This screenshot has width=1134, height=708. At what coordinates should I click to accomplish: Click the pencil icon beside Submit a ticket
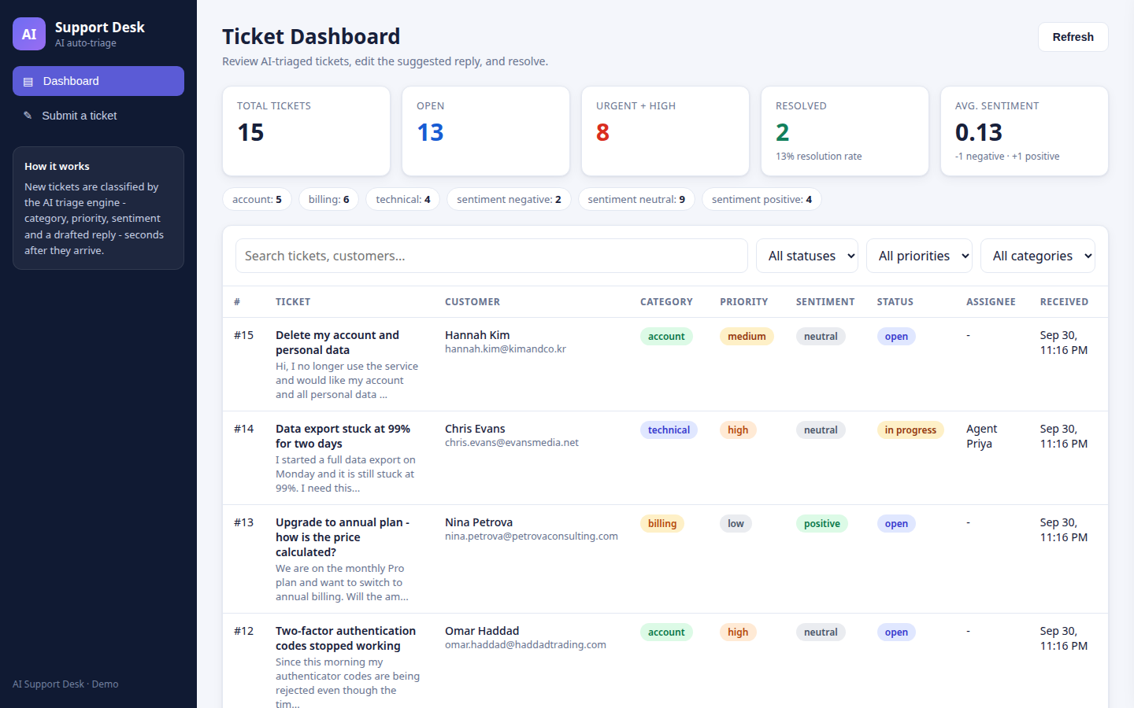coord(28,116)
